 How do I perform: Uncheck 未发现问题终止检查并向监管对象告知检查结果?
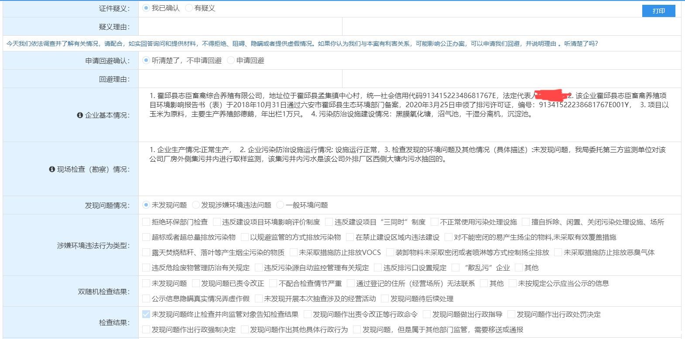(147, 315)
